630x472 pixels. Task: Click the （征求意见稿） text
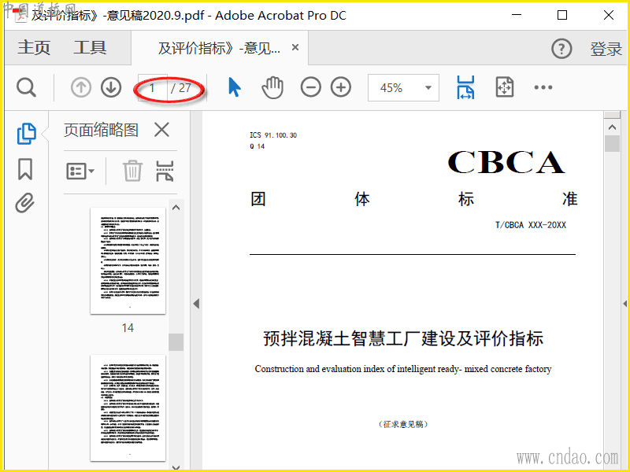(403, 424)
